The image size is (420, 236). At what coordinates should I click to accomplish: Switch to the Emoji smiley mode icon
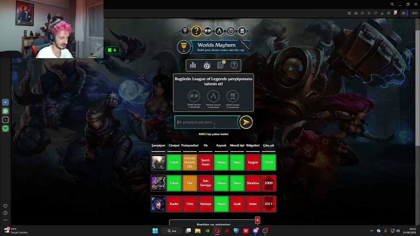tap(231, 31)
